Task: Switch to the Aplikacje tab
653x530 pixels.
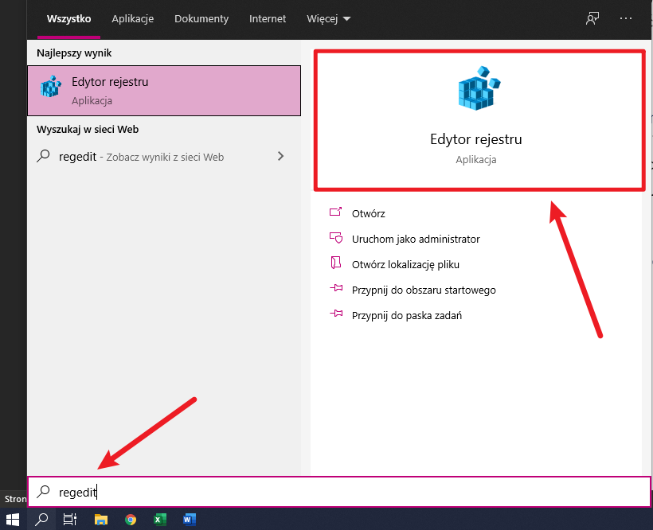Action: tap(132, 19)
